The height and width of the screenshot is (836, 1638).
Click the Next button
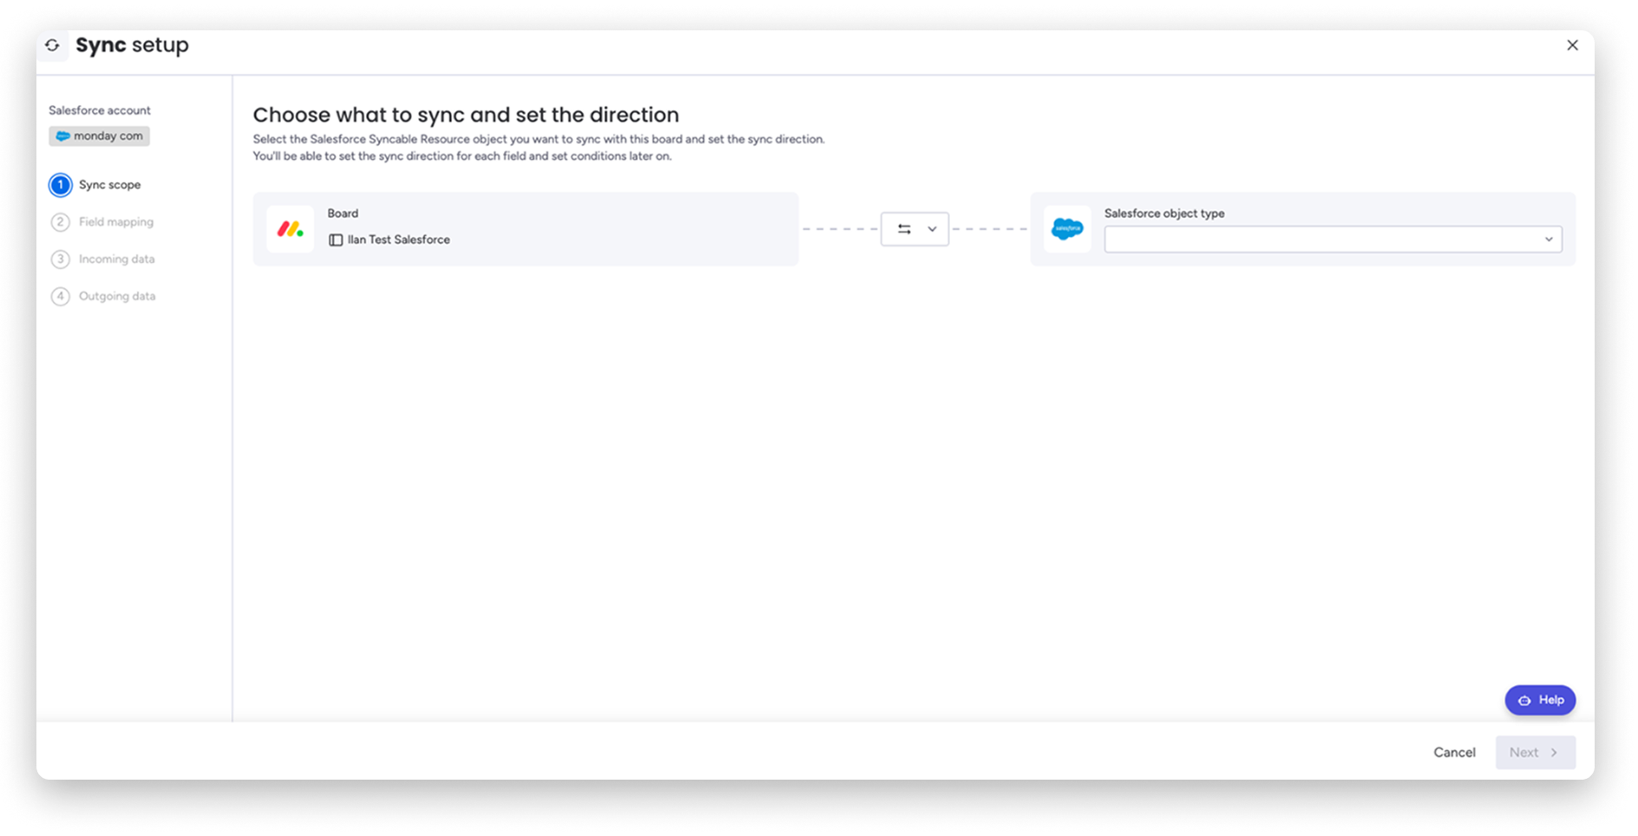click(1534, 753)
